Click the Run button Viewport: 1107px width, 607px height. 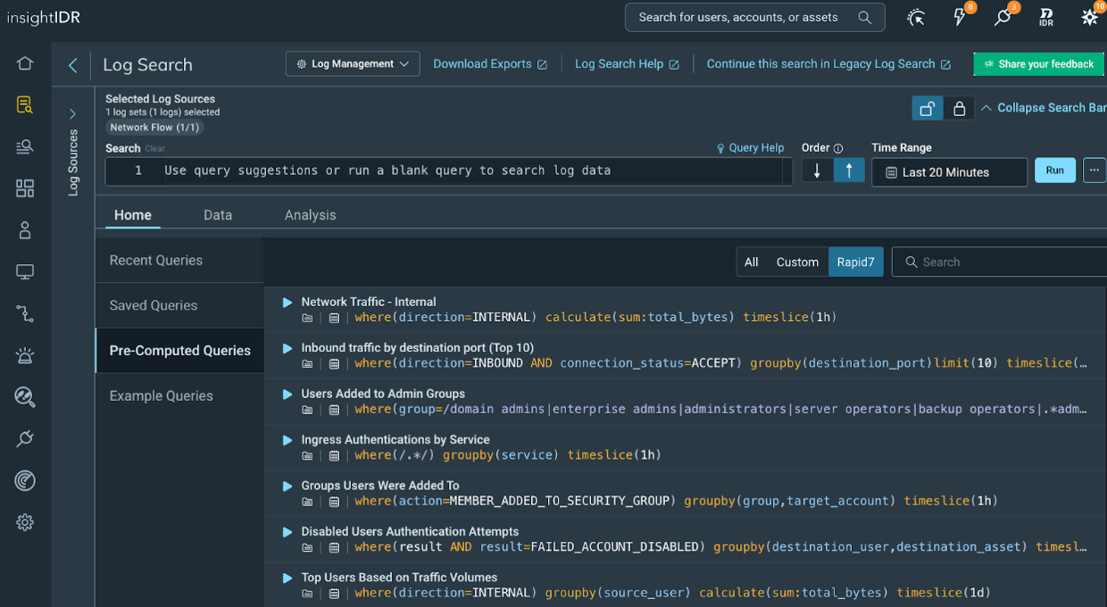point(1054,170)
